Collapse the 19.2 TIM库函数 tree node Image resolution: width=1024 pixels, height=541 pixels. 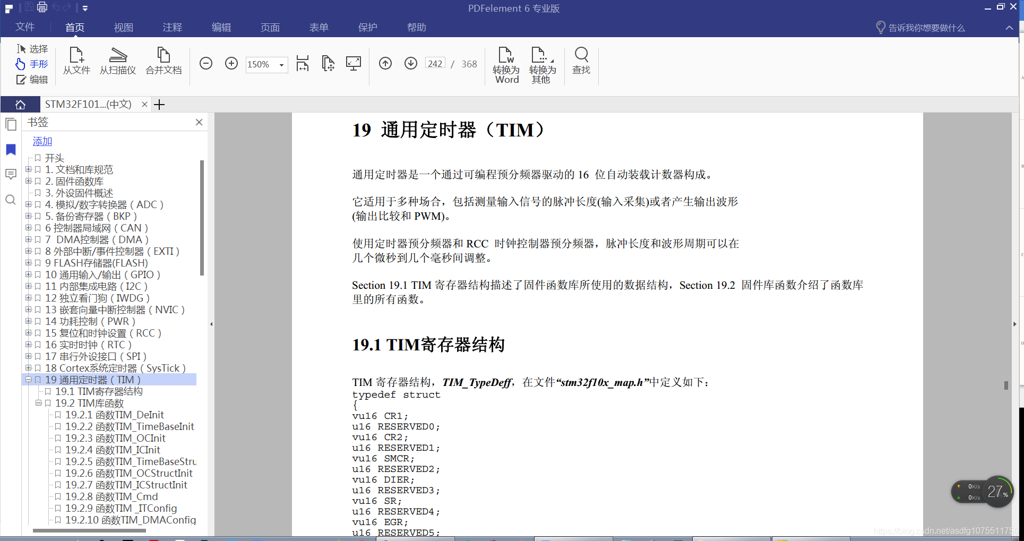38,403
